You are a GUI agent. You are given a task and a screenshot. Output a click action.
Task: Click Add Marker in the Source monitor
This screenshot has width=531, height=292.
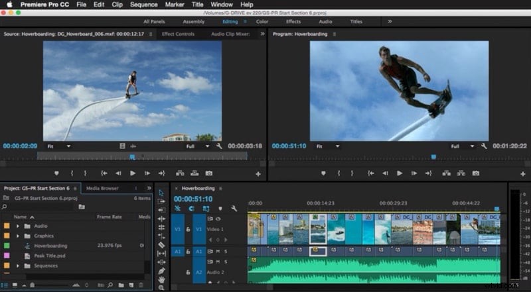(x=56, y=173)
